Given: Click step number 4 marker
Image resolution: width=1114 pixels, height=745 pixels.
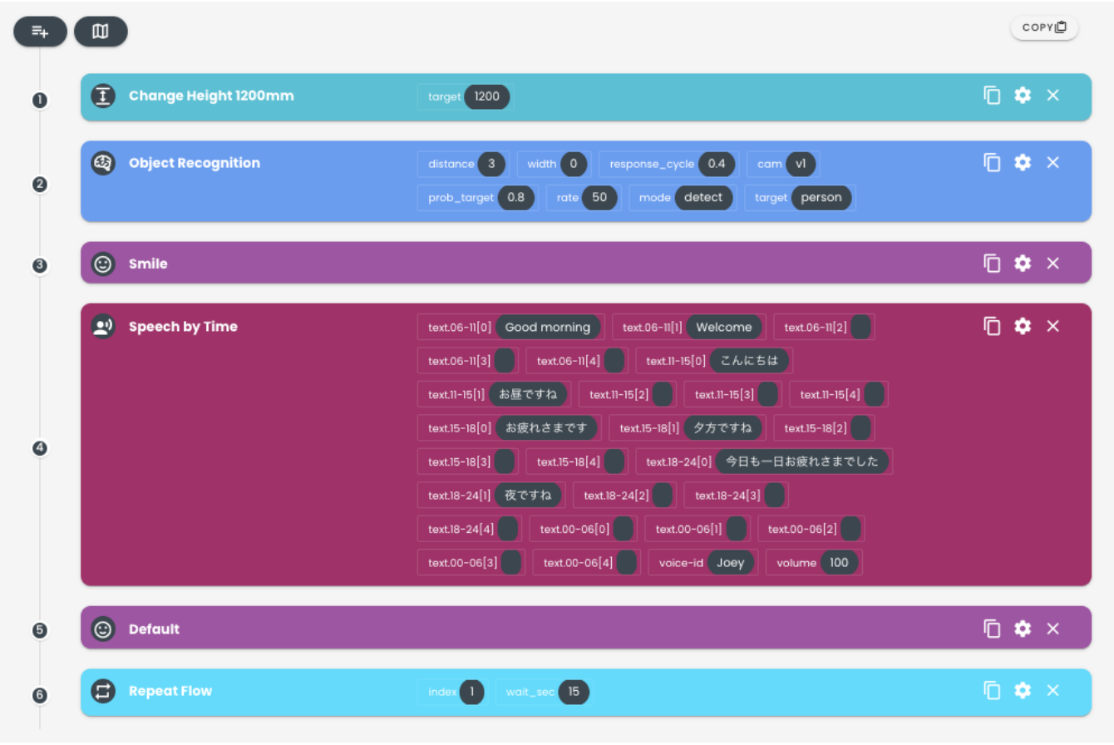Looking at the screenshot, I should pos(39,448).
